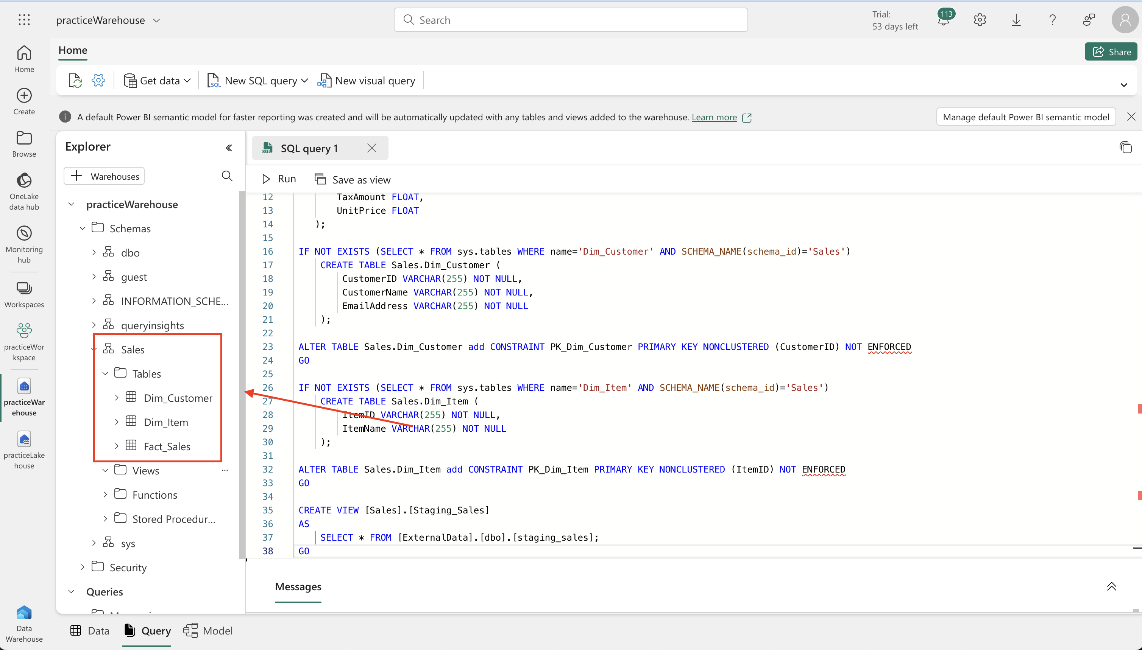Open the Get data dropdown
Screen dimensions: 1142x650
(157, 81)
